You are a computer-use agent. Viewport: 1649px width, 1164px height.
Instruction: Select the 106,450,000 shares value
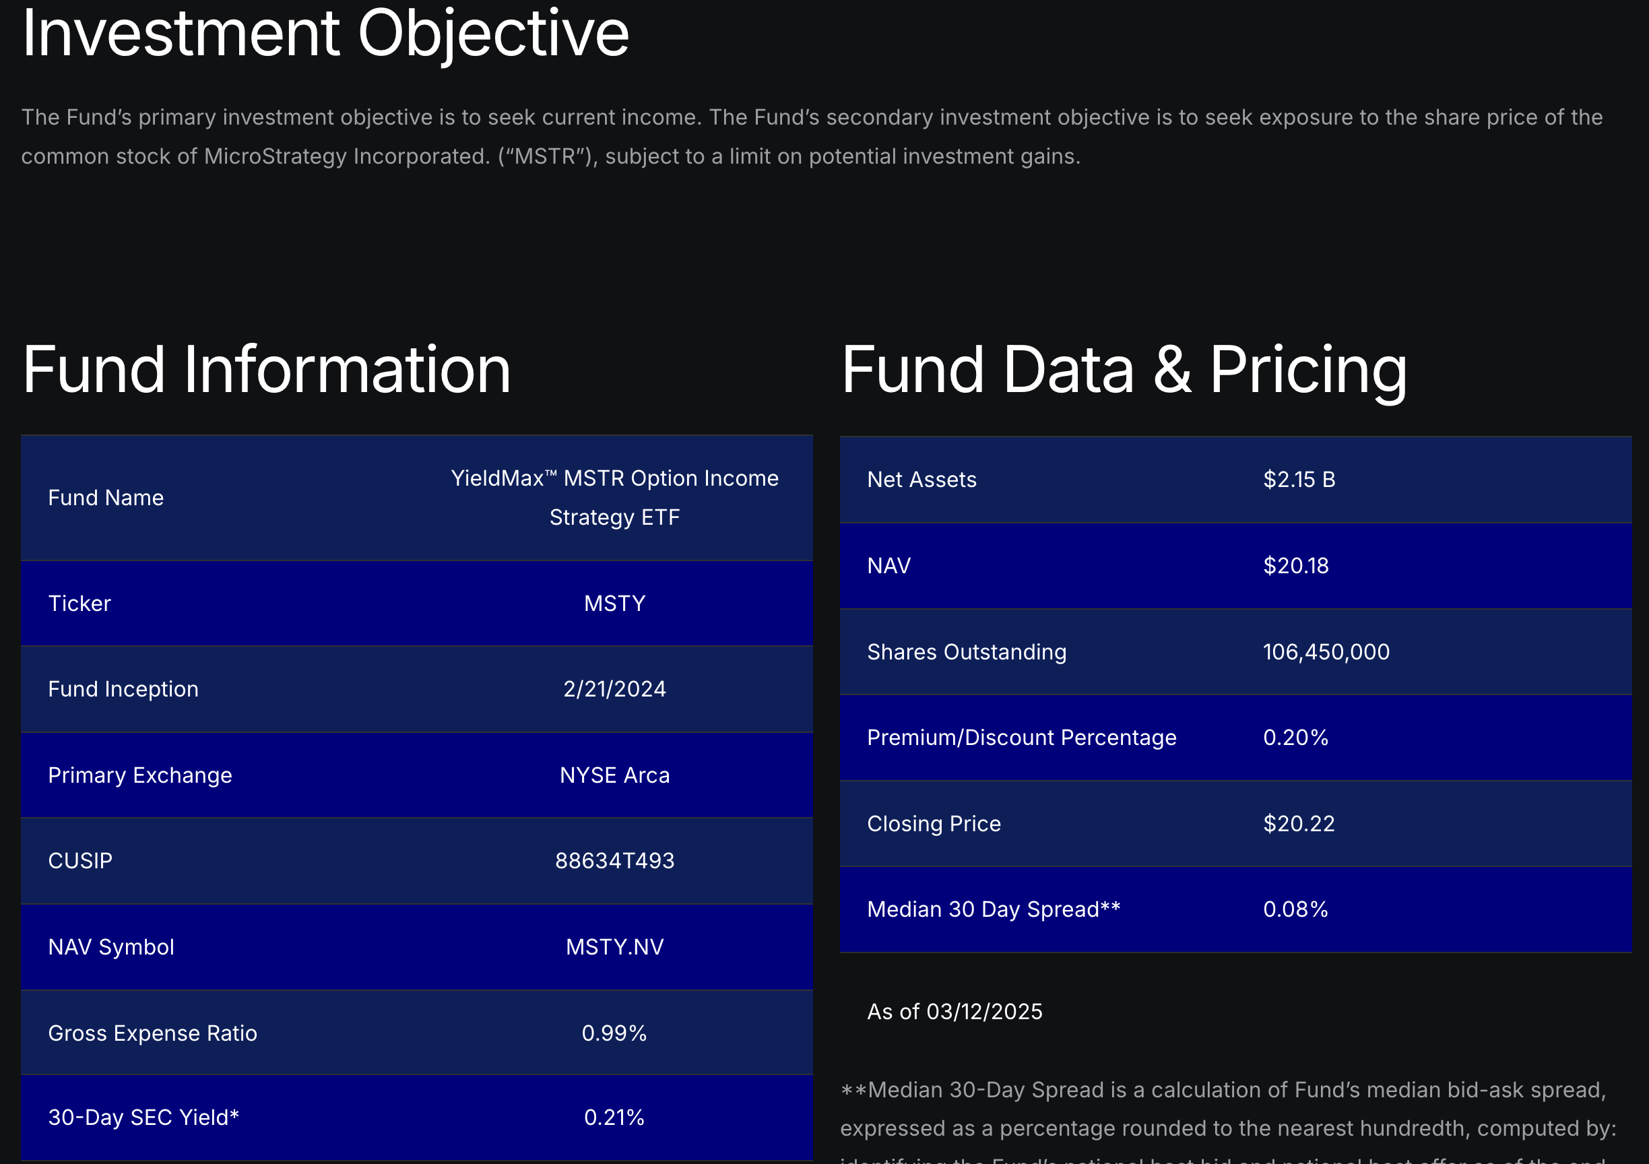tap(1326, 652)
